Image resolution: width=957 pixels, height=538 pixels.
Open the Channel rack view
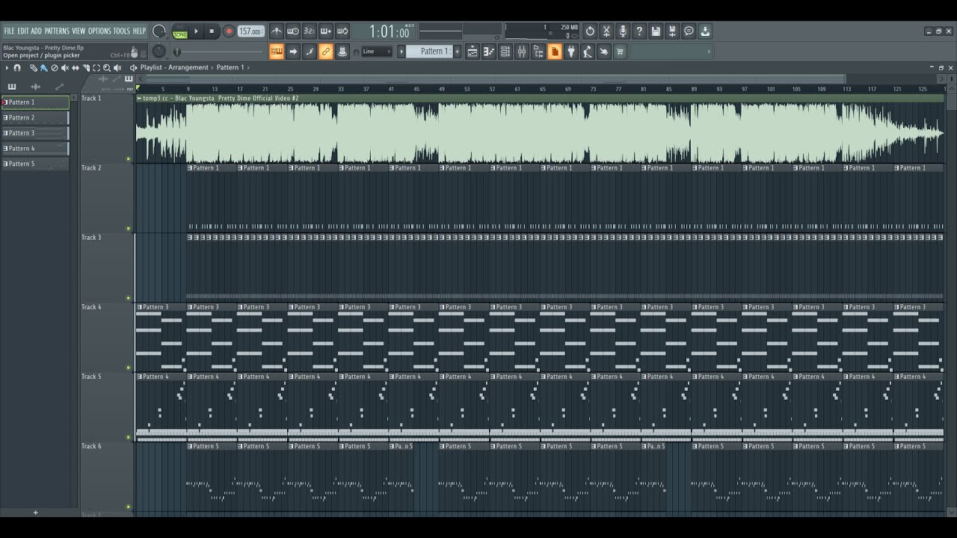tap(505, 52)
